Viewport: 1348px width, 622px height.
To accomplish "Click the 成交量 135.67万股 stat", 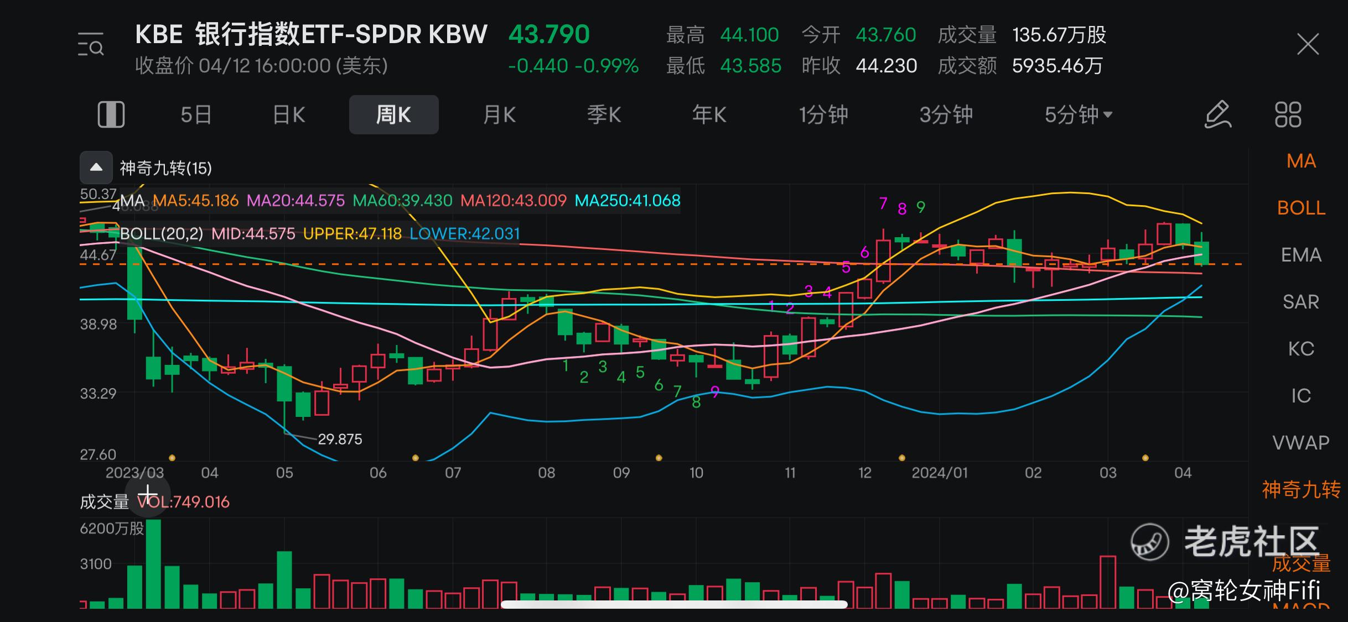I will click(1022, 35).
